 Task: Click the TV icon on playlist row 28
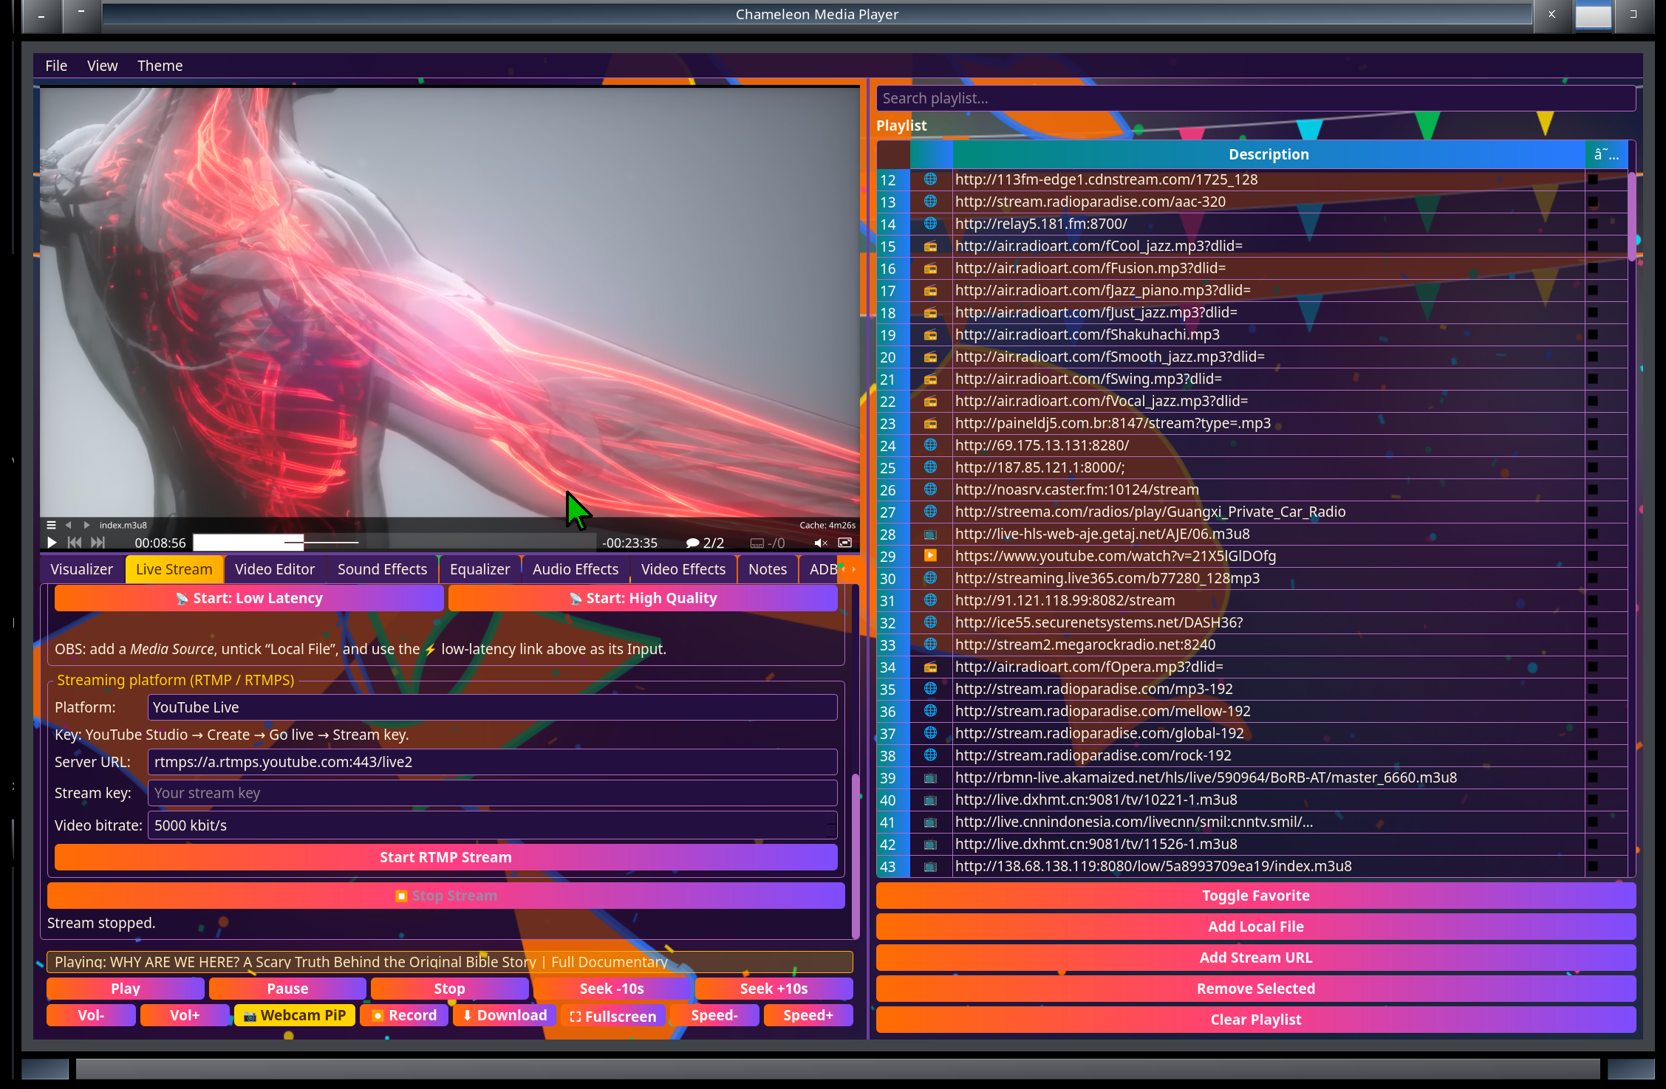[930, 534]
